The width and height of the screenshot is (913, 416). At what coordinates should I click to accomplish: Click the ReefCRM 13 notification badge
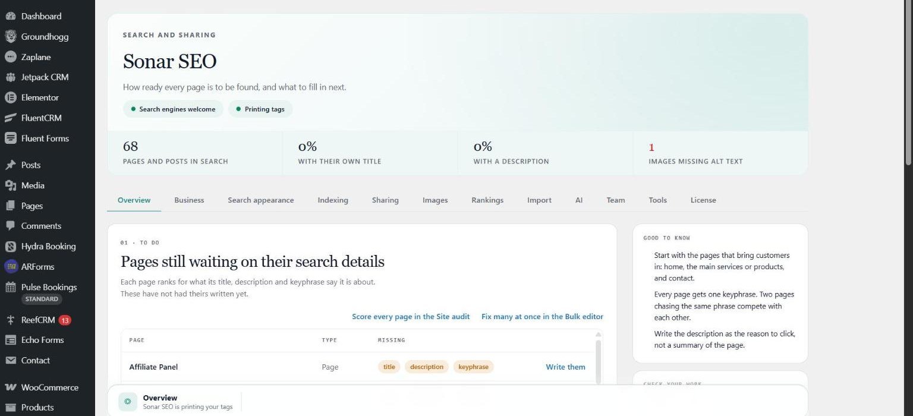click(x=65, y=320)
